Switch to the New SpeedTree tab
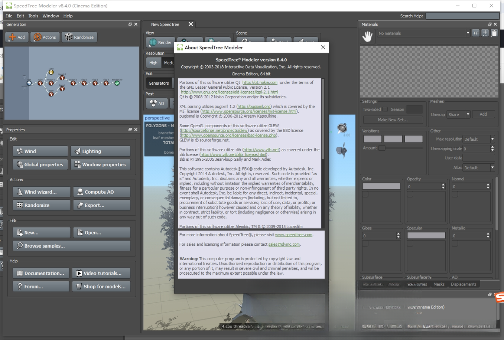 (x=165, y=24)
